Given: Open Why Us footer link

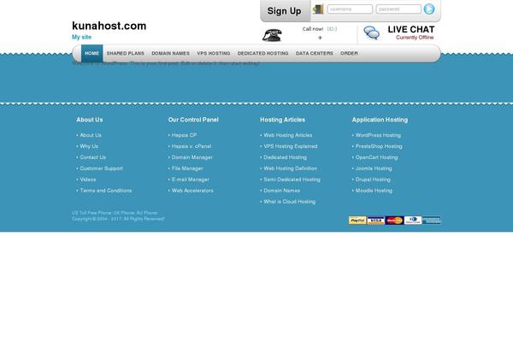Looking at the screenshot, I should click(x=89, y=146).
